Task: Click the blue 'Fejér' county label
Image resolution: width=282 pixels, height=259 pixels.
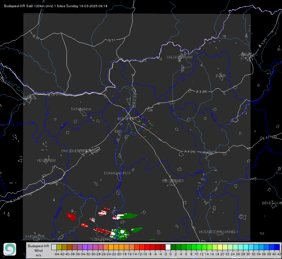Action: [65, 126]
